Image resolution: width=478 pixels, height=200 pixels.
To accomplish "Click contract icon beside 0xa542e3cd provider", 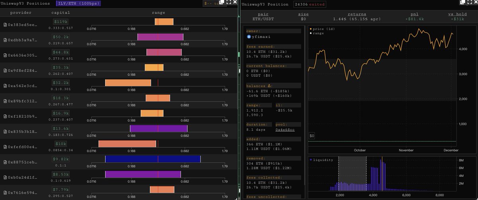I will [x=5, y=86].
